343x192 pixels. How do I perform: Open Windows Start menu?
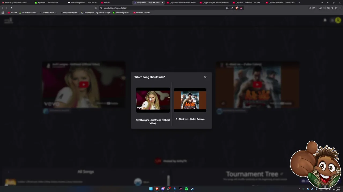[151, 189]
